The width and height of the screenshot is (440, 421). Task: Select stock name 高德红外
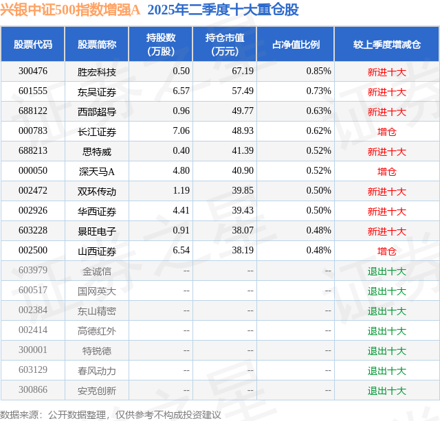(97, 331)
